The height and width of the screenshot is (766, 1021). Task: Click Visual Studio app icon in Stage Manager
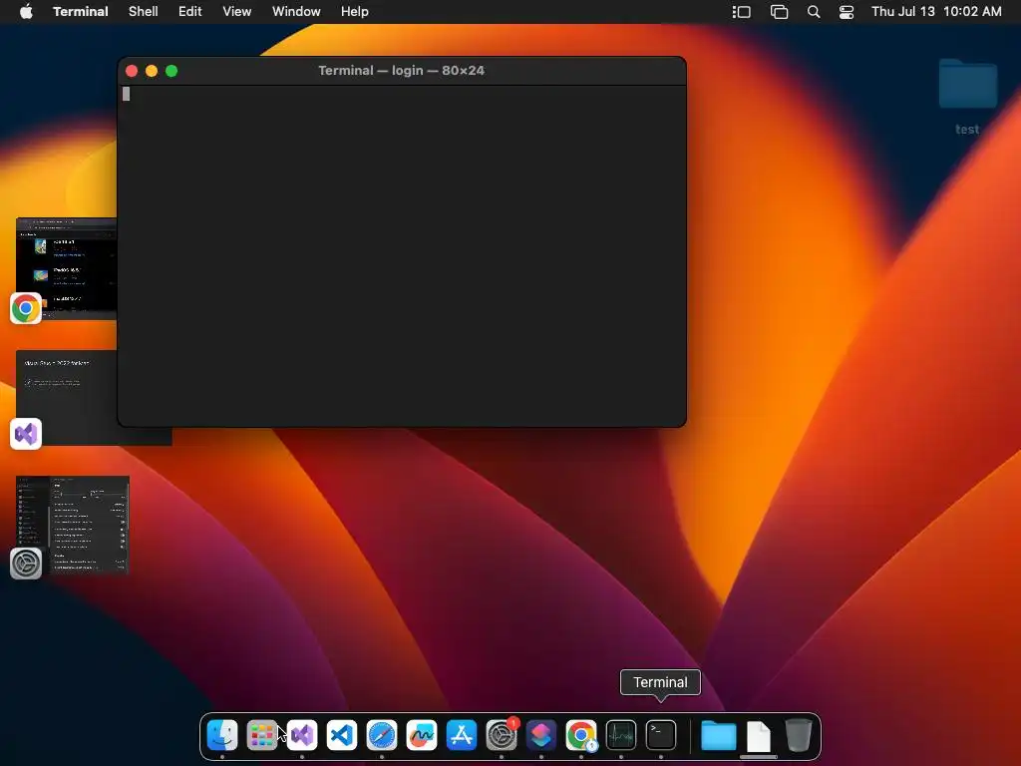pos(26,434)
